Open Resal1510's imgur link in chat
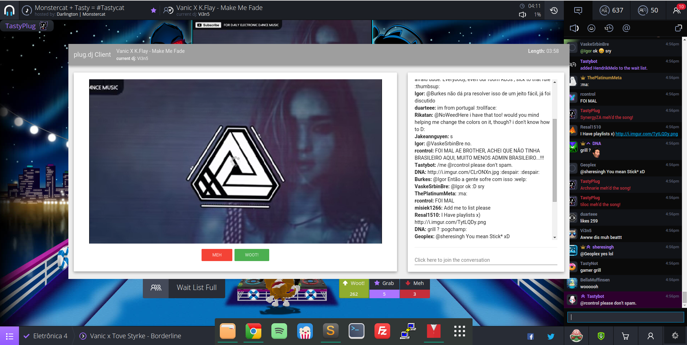Screen dimensions: 687x345 click(x=647, y=134)
